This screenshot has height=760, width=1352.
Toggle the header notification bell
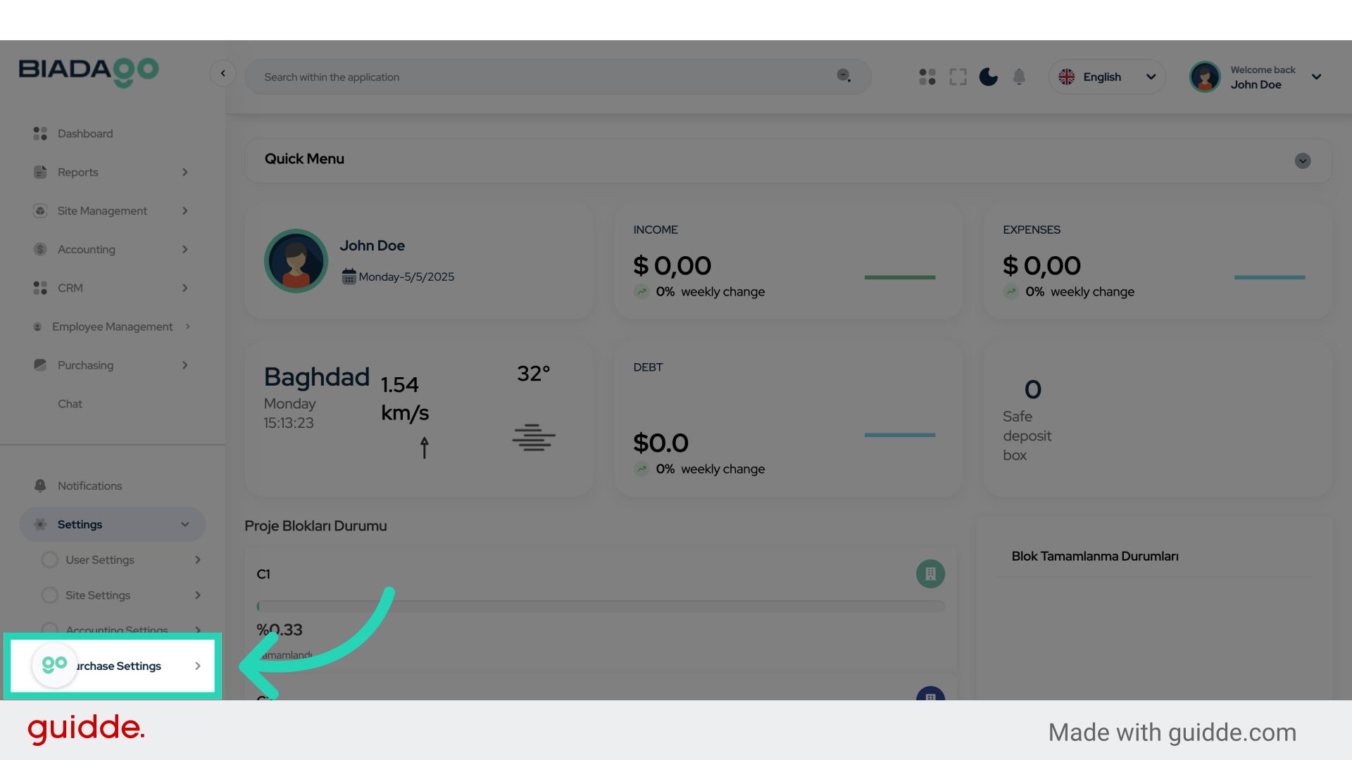point(1019,77)
